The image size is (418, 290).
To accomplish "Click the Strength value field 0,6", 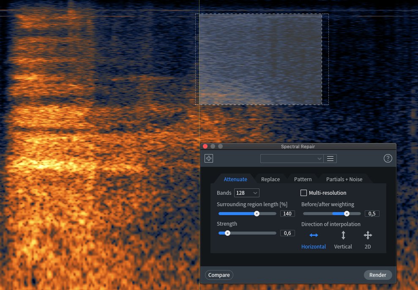I will click(287, 233).
